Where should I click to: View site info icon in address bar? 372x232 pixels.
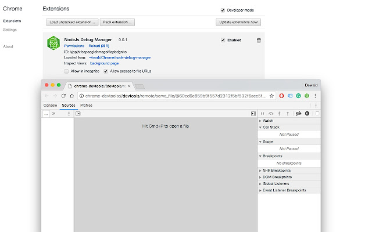pos(81,96)
